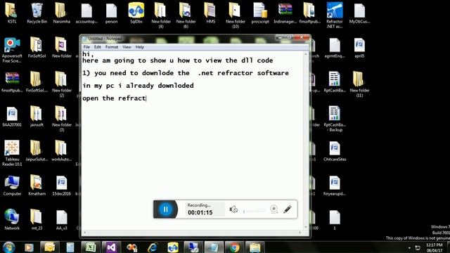Image resolution: width=450 pixels, height=253 pixels.
Task: Click the Notepad vertical scrollbar
Action: 306,141
